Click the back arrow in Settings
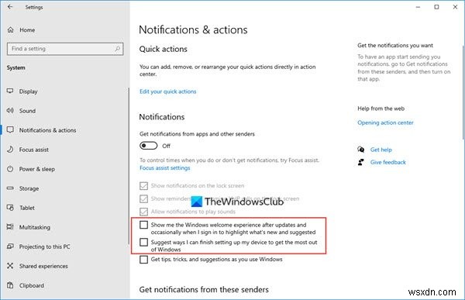465x300 pixels. click(x=10, y=6)
